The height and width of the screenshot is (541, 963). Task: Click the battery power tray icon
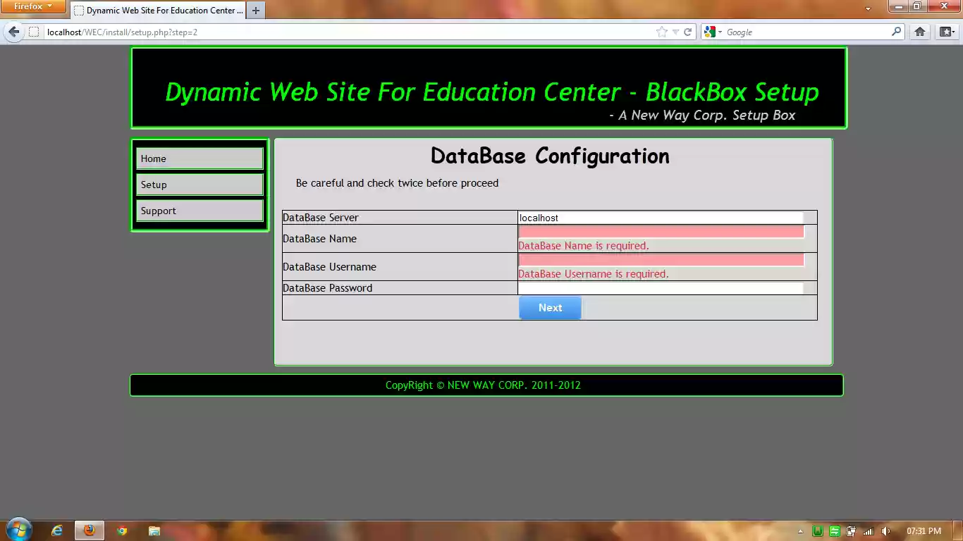click(x=851, y=531)
